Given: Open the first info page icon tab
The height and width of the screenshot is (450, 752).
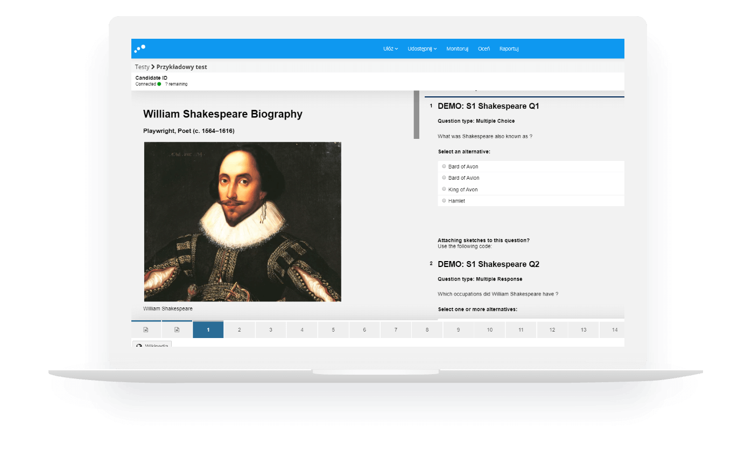Looking at the screenshot, I should click(146, 329).
